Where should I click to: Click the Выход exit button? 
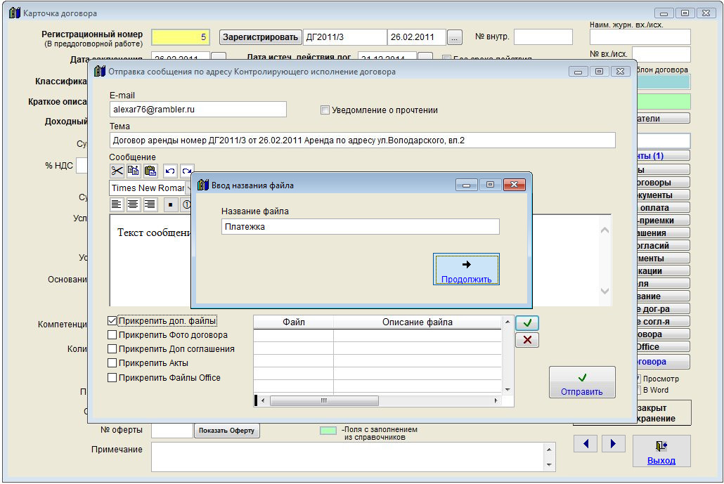coord(661,452)
